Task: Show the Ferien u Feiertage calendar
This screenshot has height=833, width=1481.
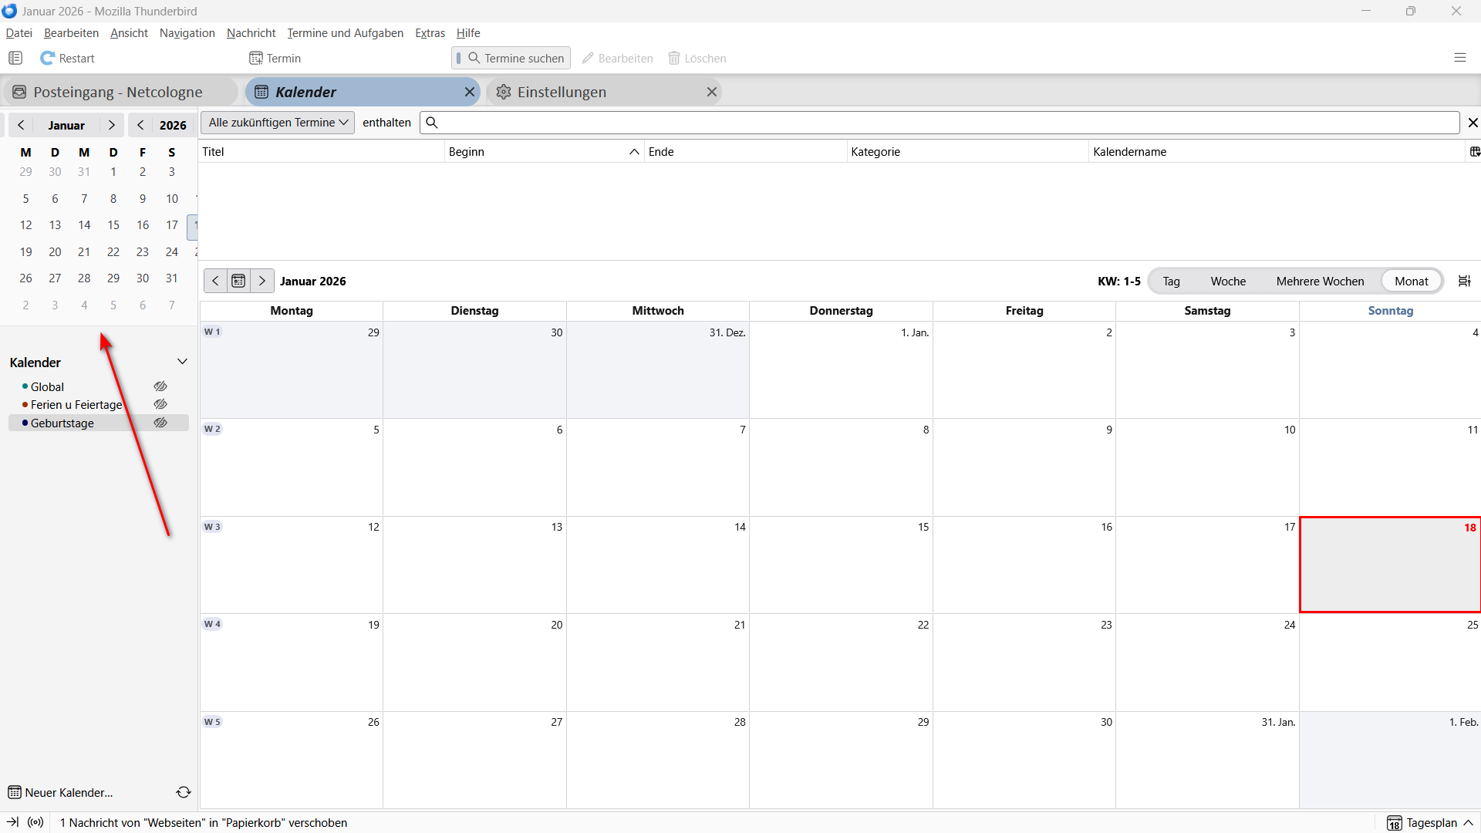Action: coord(160,404)
